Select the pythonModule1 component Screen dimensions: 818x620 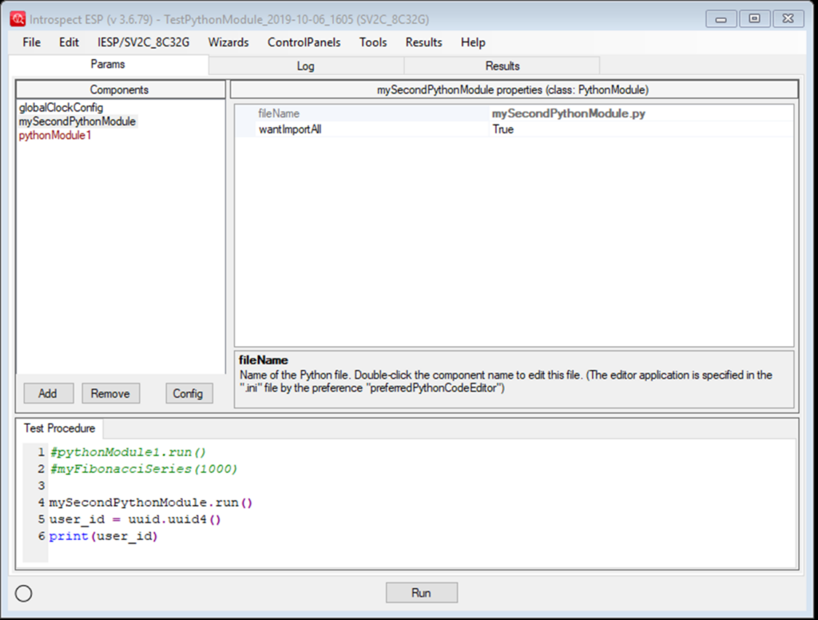point(54,136)
